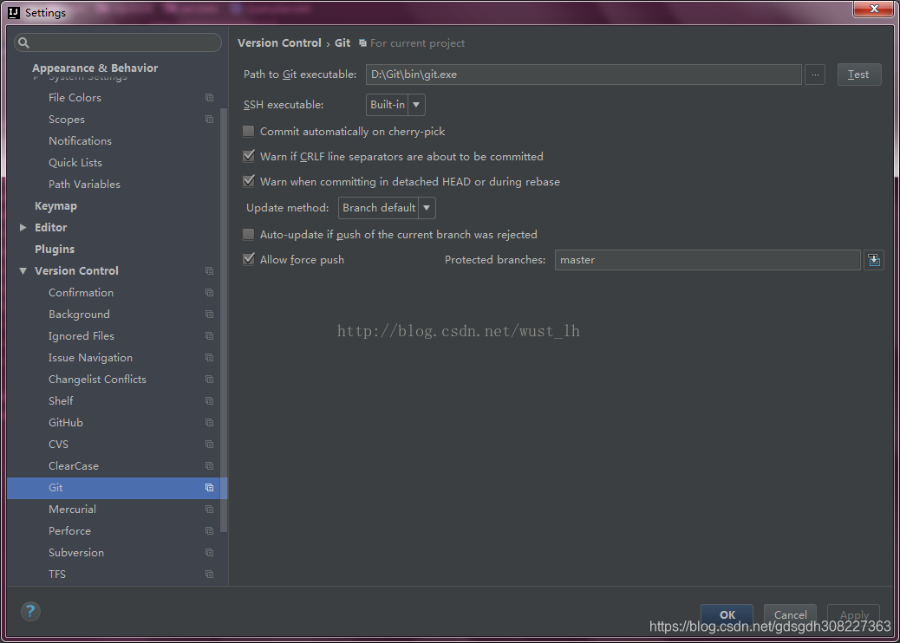Screen dimensions: 900x643
Task: Confirm settings with OK button
Action: pos(727,614)
